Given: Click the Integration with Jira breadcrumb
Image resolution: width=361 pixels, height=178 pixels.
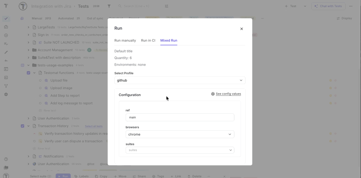Looking at the screenshot, I should coord(51,6).
